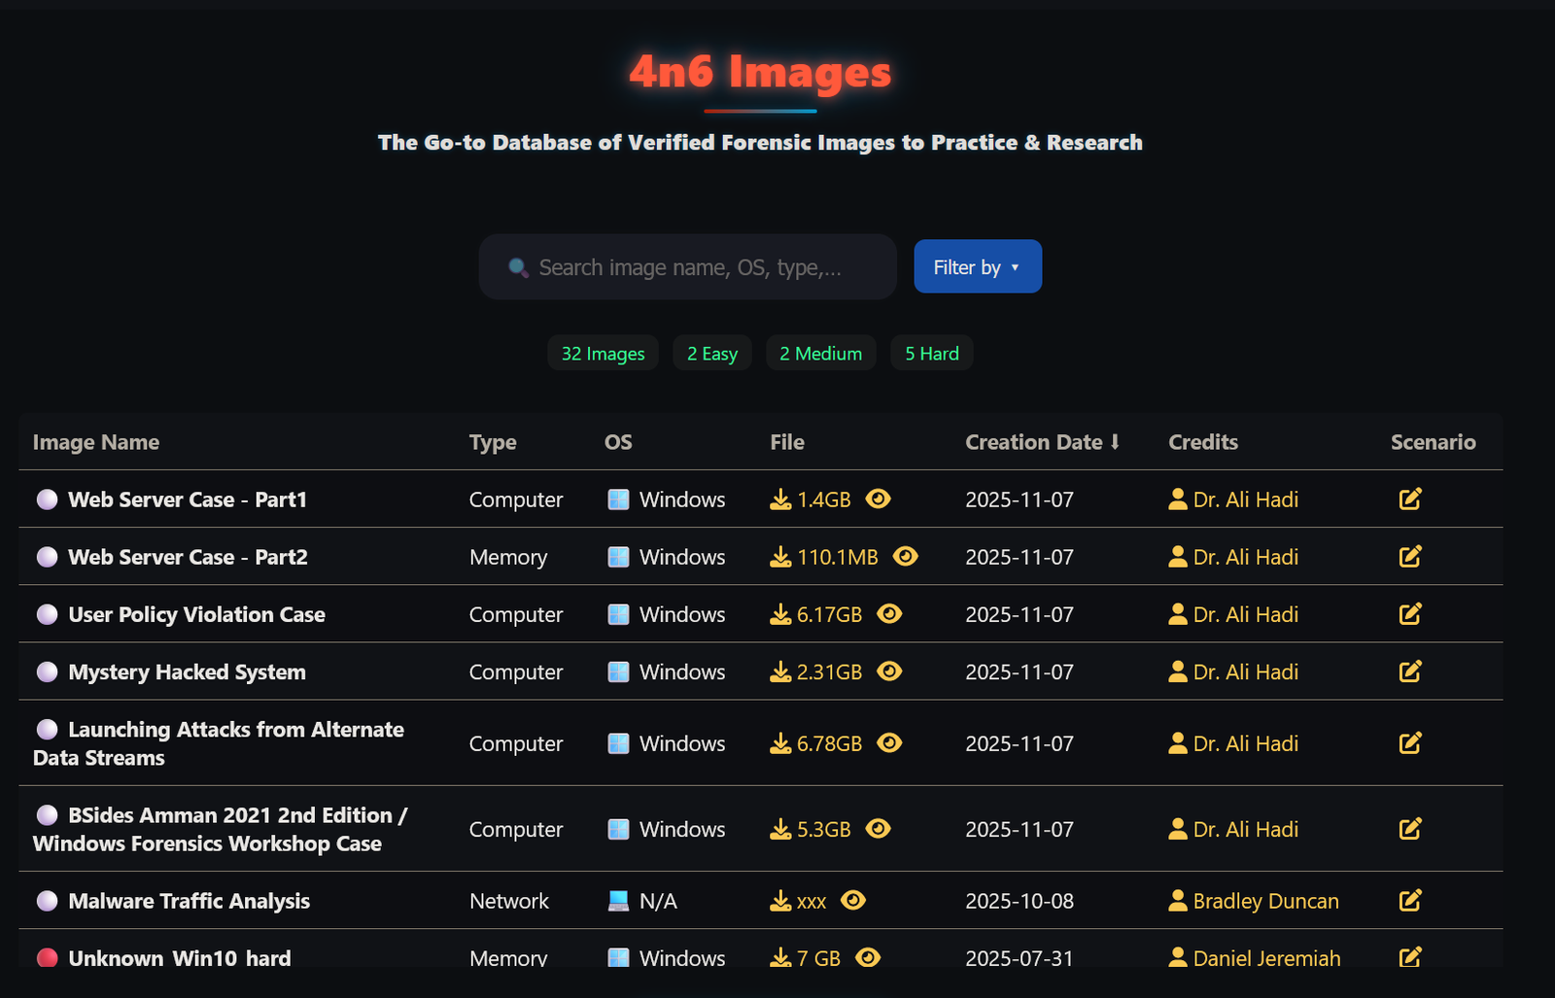Open the Filter by dropdown
This screenshot has height=998, width=1555.
977,266
